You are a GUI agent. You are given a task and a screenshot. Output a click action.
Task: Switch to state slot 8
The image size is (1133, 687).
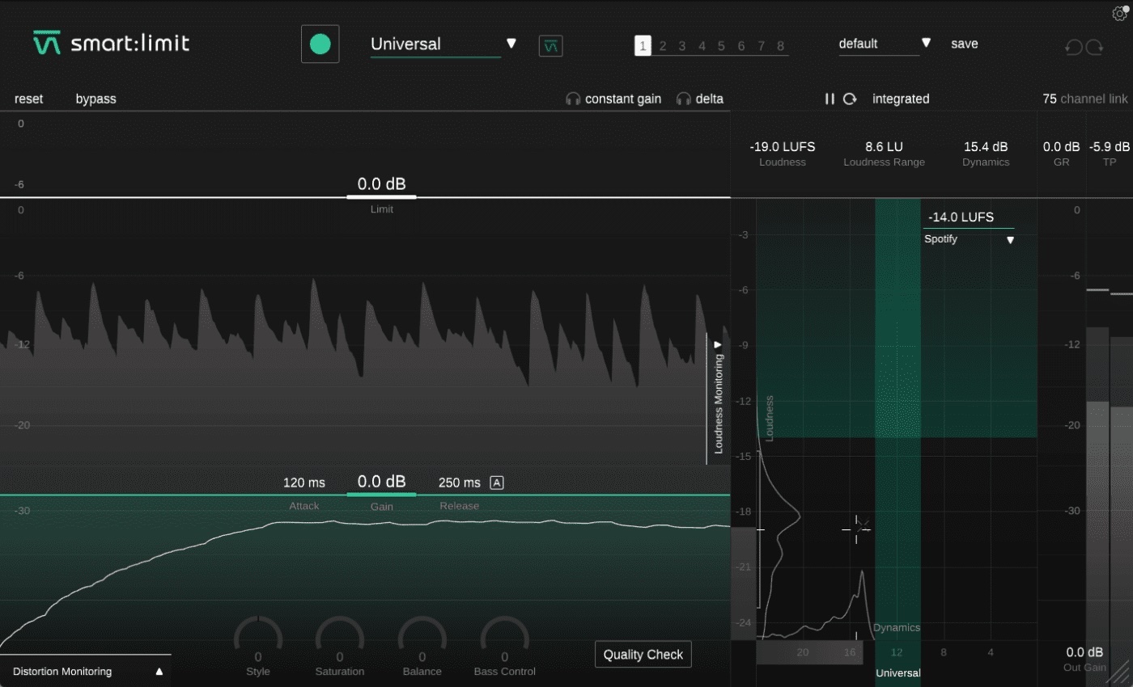(x=780, y=46)
